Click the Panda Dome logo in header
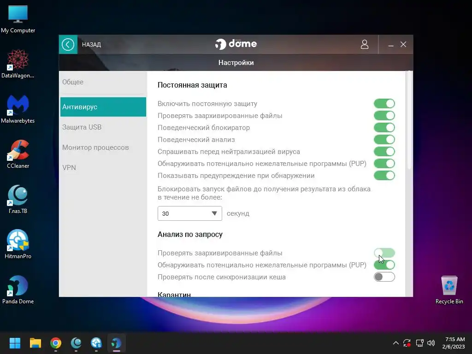 tap(236, 44)
